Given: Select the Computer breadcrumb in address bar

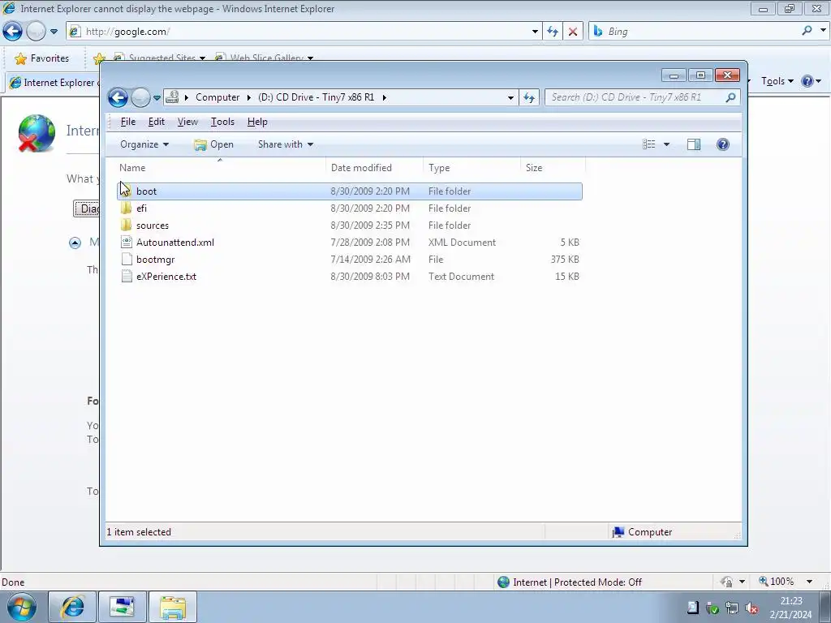Looking at the screenshot, I should (217, 97).
